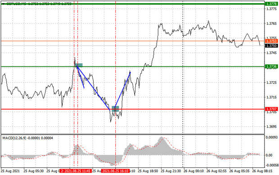Image resolution: width=279 pixels, height=175 pixels.
Task: Click the 25 Aug 21:30 time label
Action: pyautogui.click(x=171, y=171)
